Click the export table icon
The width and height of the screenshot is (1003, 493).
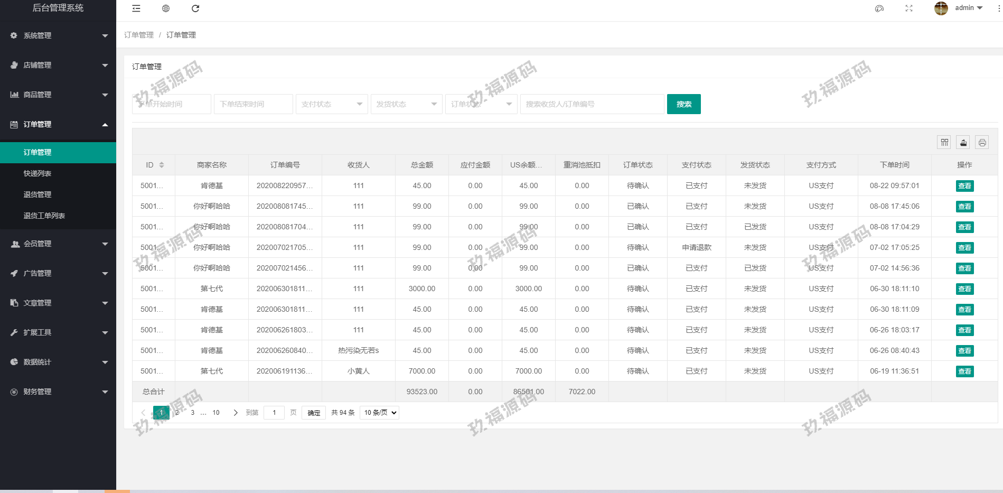pos(963,142)
